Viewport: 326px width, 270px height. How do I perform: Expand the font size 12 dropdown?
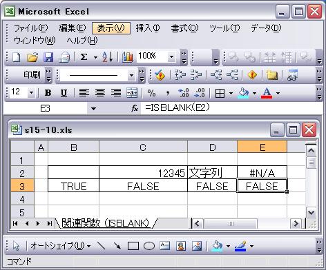(x=31, y=93)
